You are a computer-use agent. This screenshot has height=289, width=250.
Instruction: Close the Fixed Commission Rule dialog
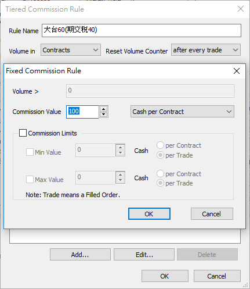pyautogui.click(x=237, y=71)
